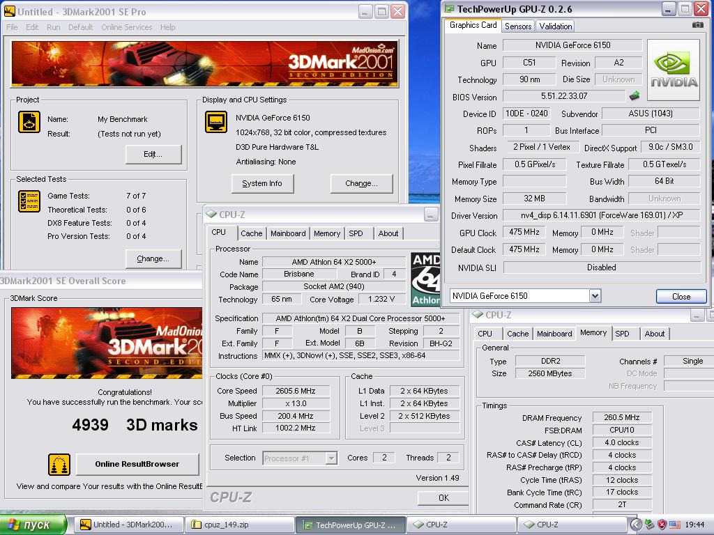Screen dimensions: 714x535
Task: Expand hidden system tray icons arrow
Action: coord(636,525)
